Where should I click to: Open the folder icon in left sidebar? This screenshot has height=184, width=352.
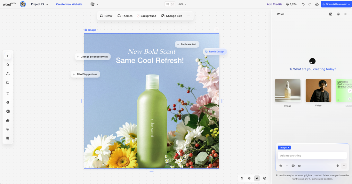8,83
